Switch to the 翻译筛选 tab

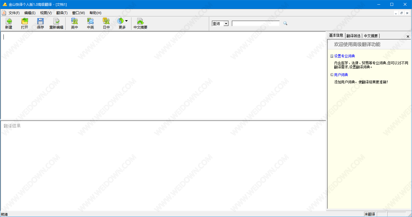tap(354, 36)
